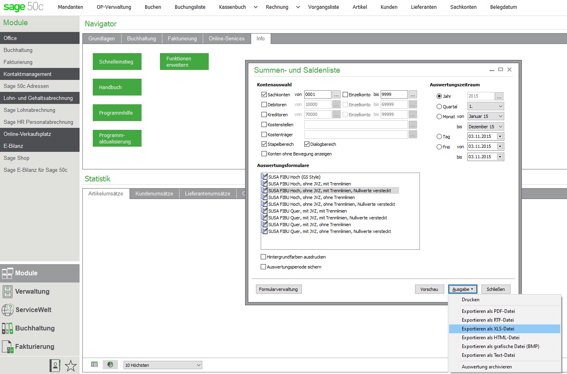
Task: Open the Buchhaltung binders icon
Action: click(8, 328)
